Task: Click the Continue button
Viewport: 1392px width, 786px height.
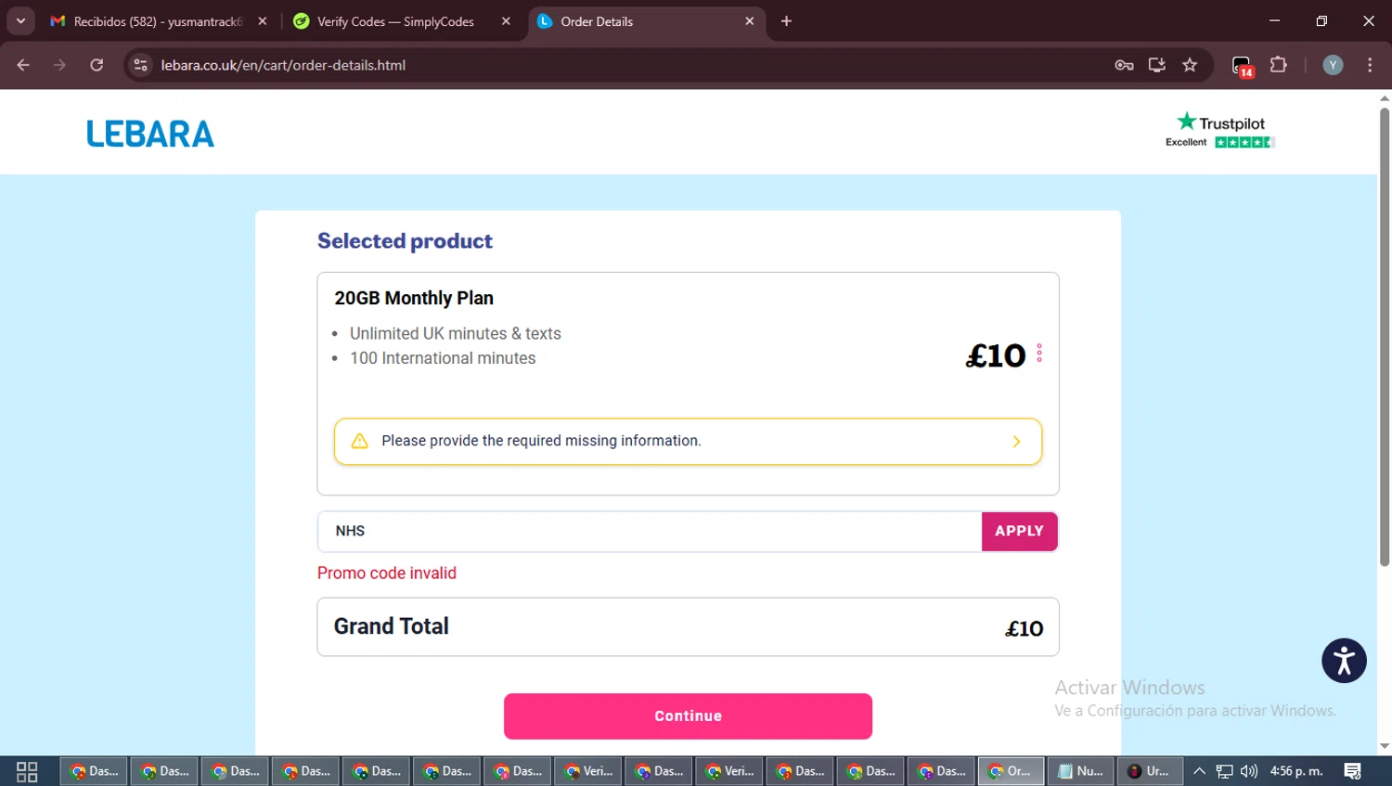Action: click(688, 716)
